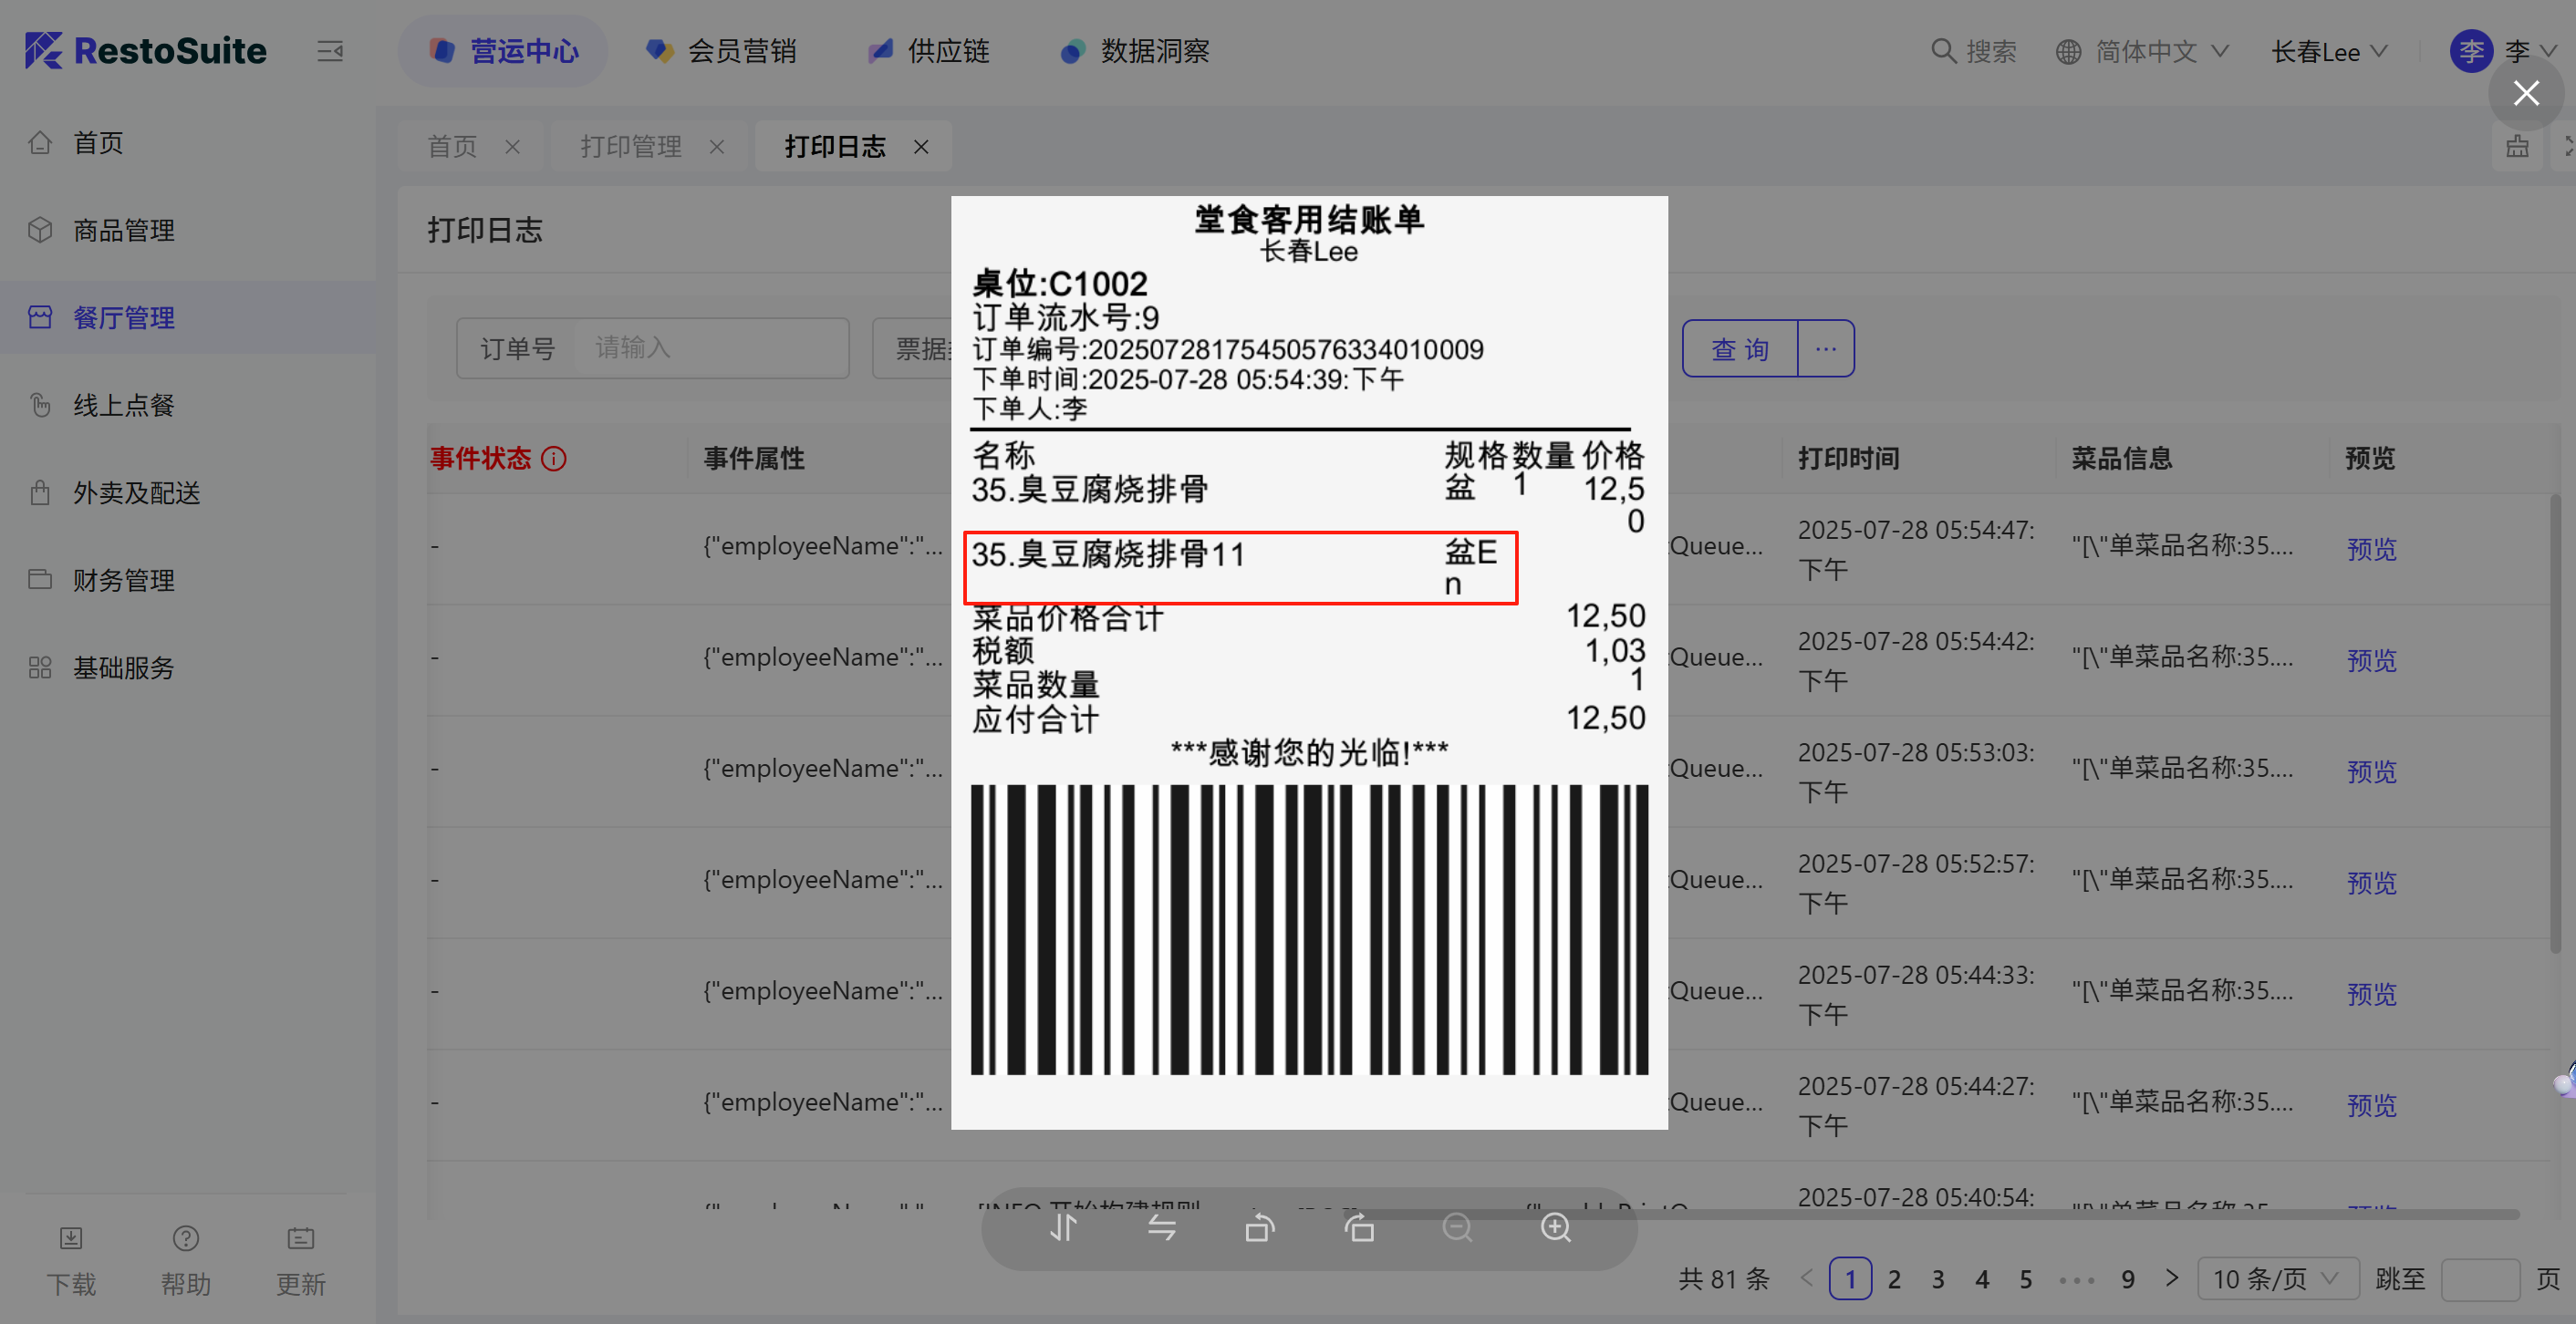Image resolution: width=2576 pixels, height=1324 pixels.
Task: Click the 菜品信息 column header
Action: 2122,459
